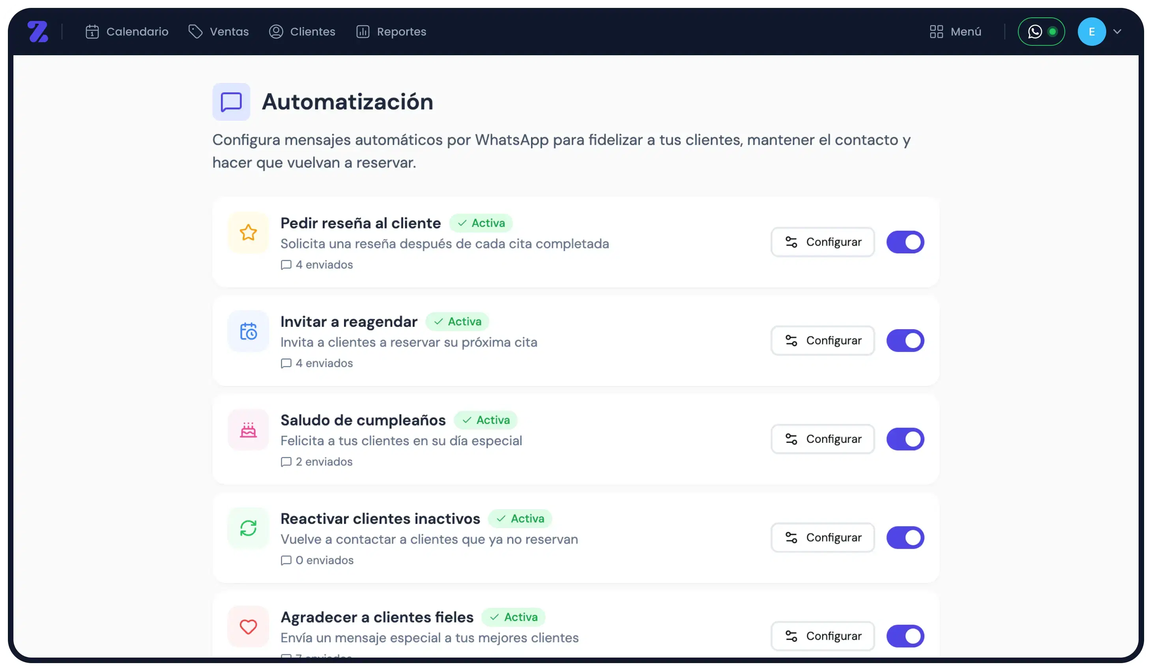Click 'Vuelve a contactar a clientes que ya no reservan'
The image size is (1152, 671).
tap(429, 540)
